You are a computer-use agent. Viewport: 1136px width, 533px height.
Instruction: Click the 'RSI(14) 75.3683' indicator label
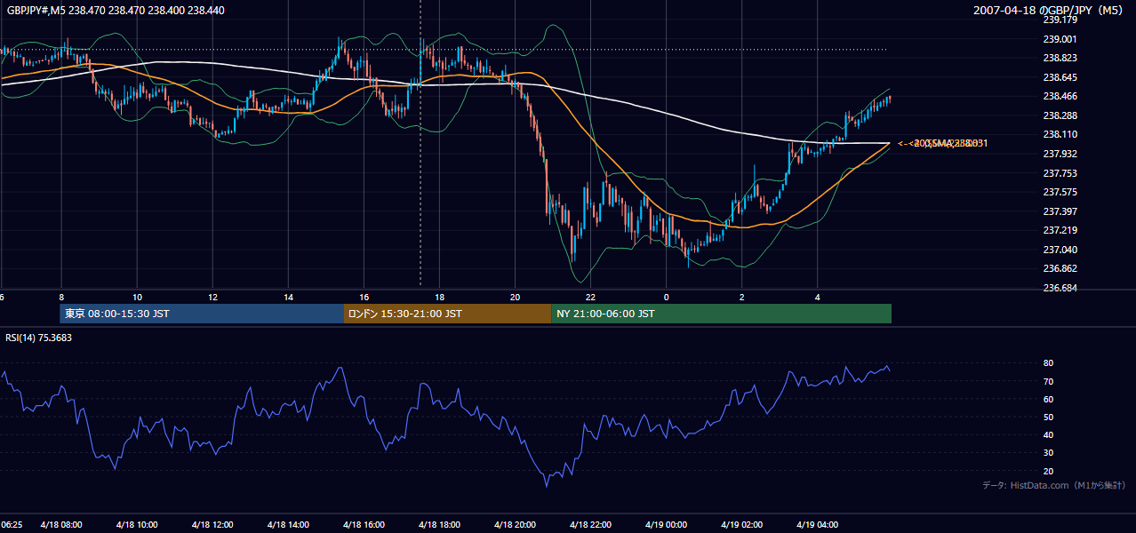point(38,337)
